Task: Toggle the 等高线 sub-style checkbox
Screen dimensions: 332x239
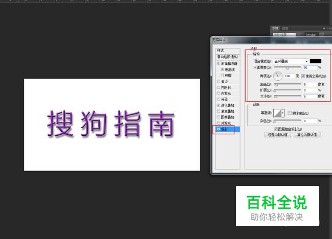Action: tap(222, 69)
